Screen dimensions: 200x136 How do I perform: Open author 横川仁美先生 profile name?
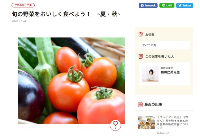click(170, 72)
